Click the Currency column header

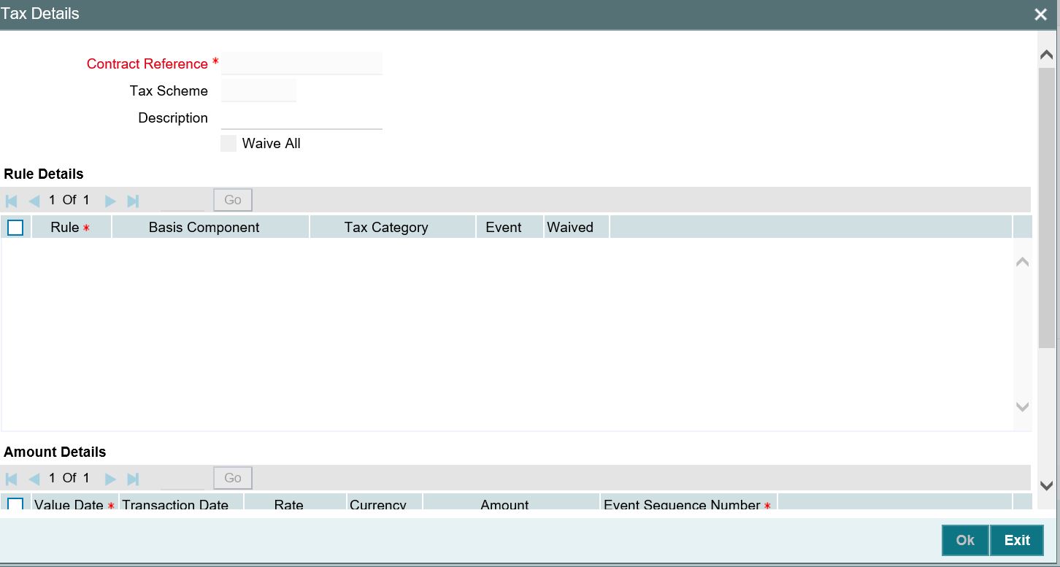click(x=385, y=502)
